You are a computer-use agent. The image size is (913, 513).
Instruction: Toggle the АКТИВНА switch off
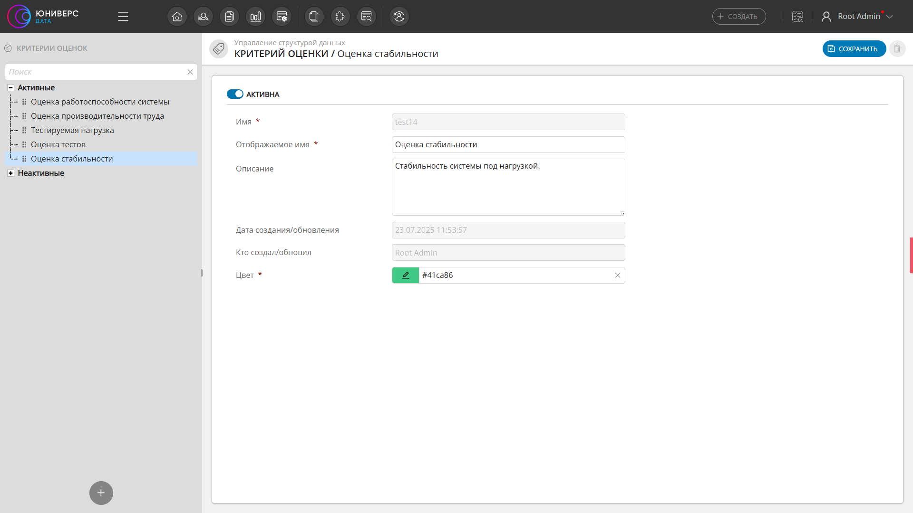(x=235, y=94)
